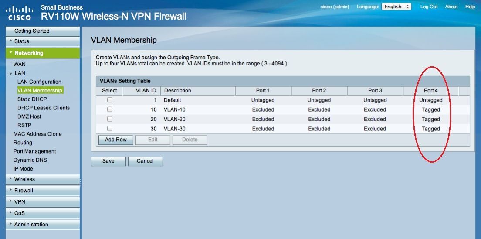
Task: Open MAC Address Clone page
Action: (37, 134)
